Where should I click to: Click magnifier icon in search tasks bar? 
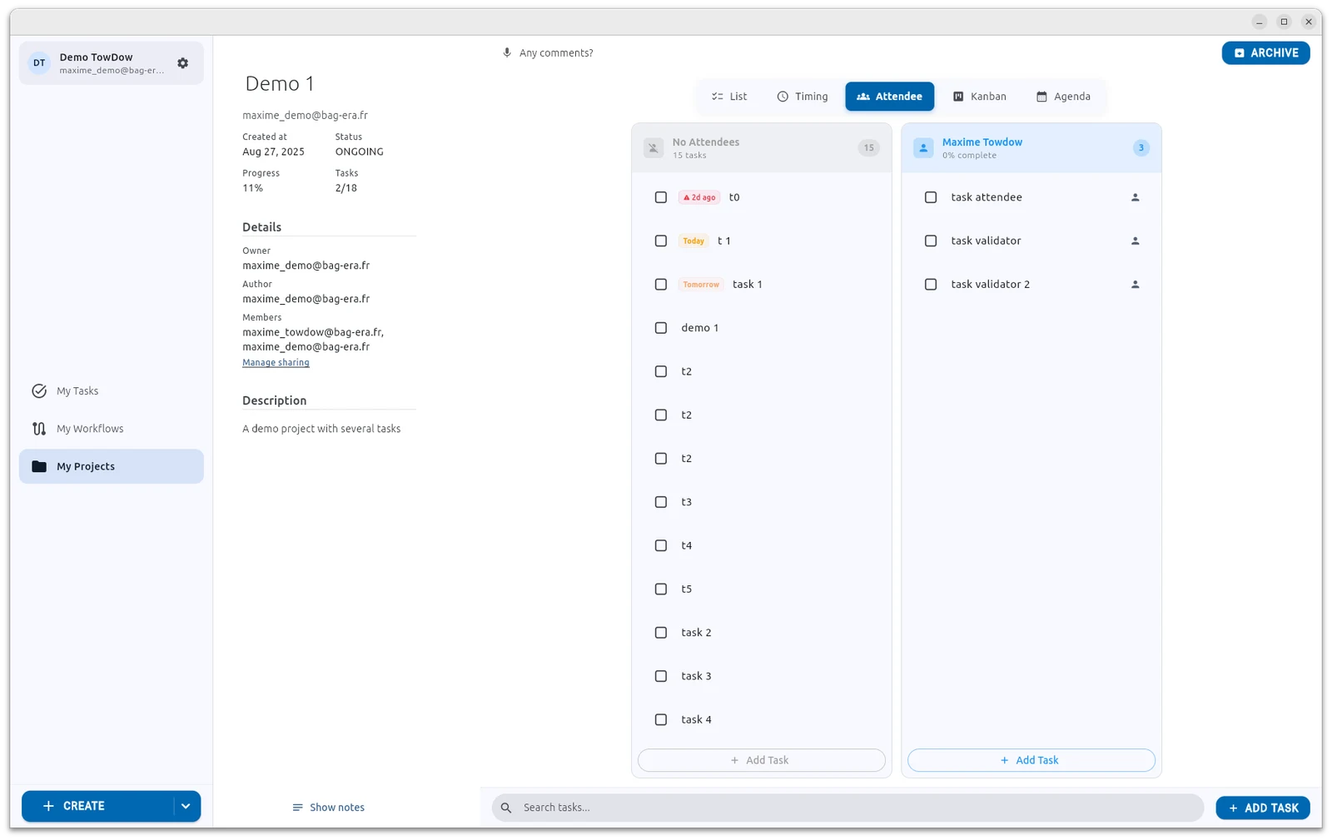point(506,808)
